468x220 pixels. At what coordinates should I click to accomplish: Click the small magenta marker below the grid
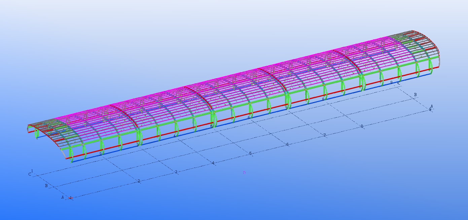click(x=244, y=172)
